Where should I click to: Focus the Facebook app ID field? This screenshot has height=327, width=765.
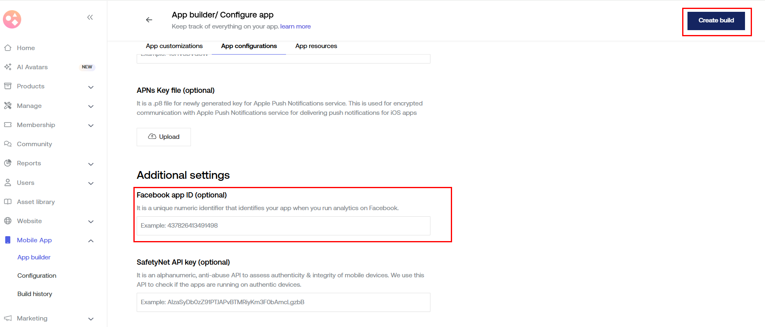283,226
